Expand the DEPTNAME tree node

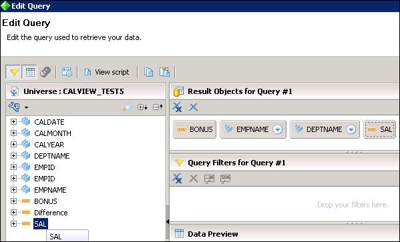13,155
